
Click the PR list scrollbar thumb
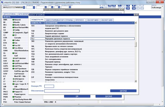(x=136, y=44)
